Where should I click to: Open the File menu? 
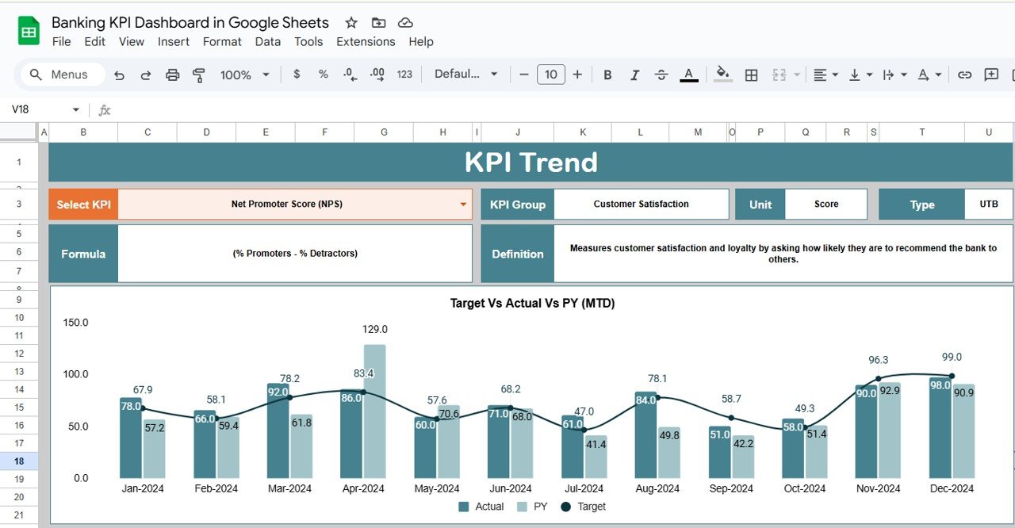click(x=61, y=41)
